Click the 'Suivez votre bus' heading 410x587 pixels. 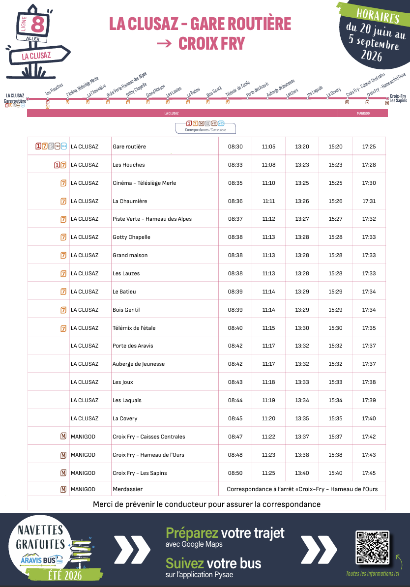click(213, 563)
